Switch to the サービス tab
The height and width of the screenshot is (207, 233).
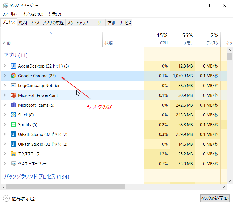125,23
